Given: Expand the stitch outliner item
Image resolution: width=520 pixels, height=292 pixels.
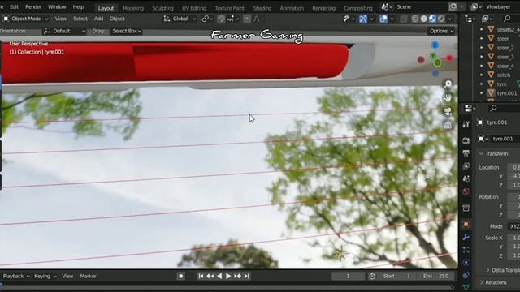Looking at the screenshot, I should (x=482, y=75).
